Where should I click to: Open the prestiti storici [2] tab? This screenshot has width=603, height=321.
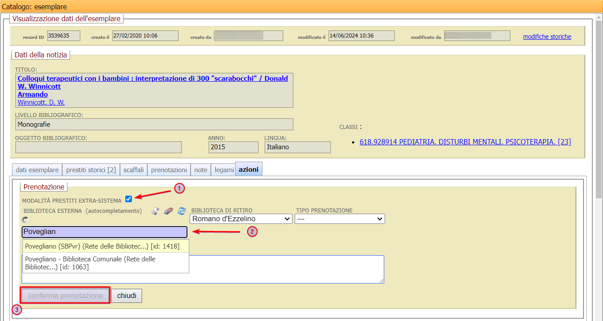pos(91,170)
